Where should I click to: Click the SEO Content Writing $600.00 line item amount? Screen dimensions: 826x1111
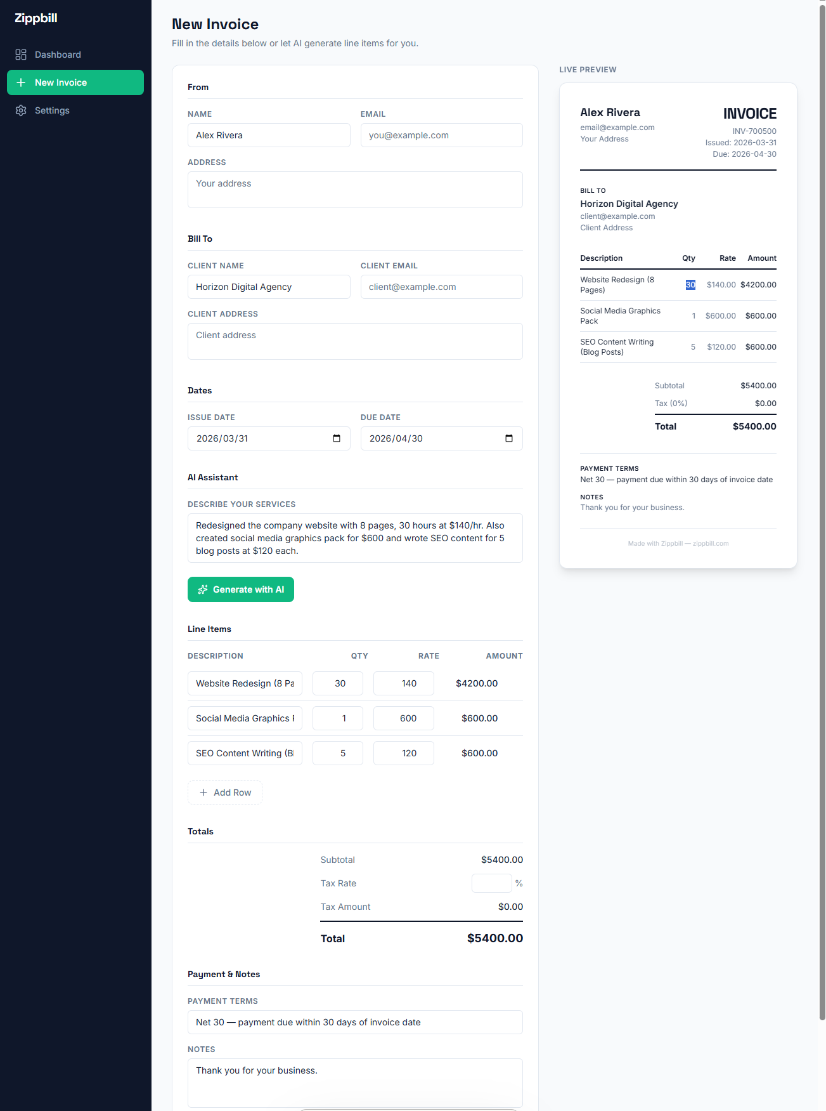[480, 753]
